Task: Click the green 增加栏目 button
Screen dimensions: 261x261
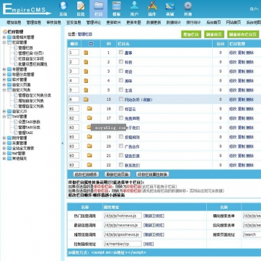Action: [191, 35]
